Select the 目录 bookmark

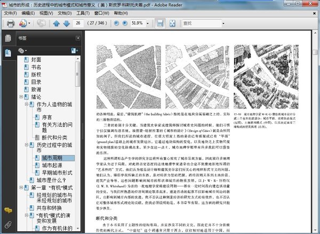coord(36,82)
